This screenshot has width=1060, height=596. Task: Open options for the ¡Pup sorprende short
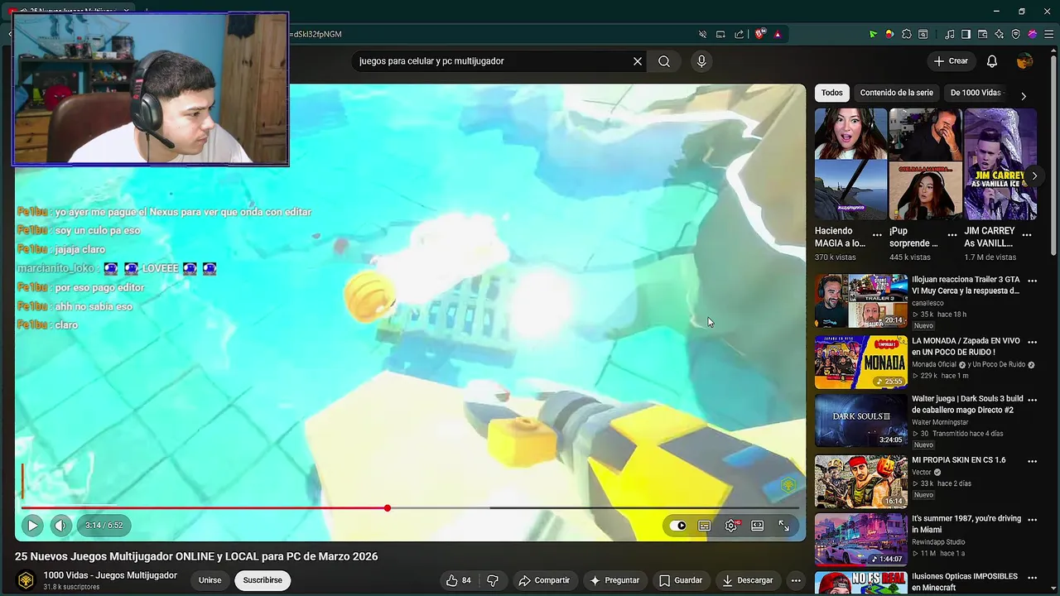tap(952, 235)
